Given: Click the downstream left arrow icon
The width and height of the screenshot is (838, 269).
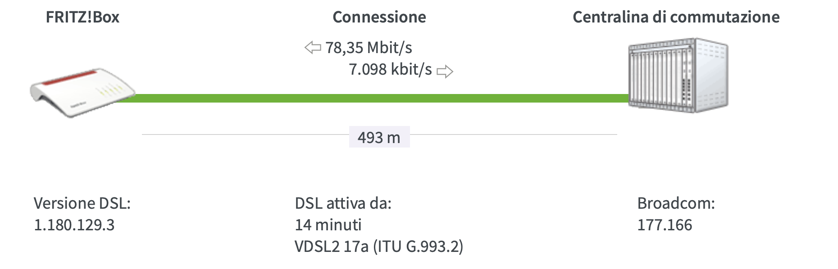Looking at the screenshot, I should coord(313,47).
